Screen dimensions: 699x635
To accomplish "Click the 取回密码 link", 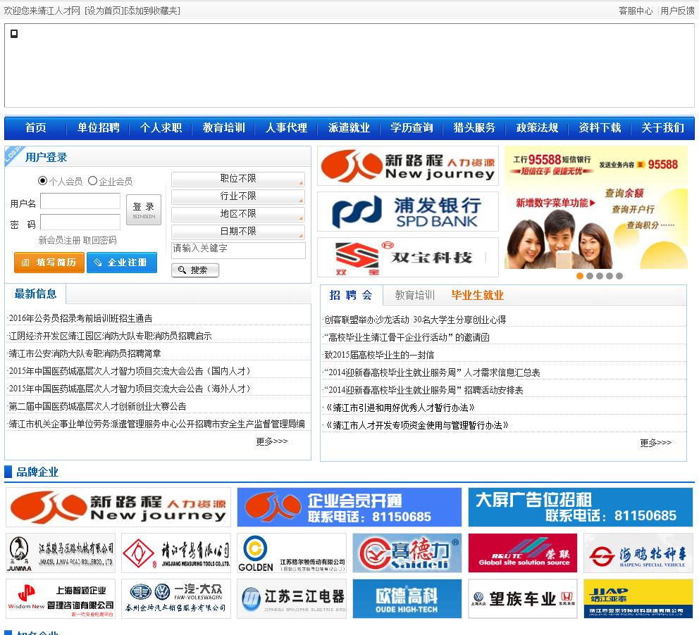I will 99,241.
